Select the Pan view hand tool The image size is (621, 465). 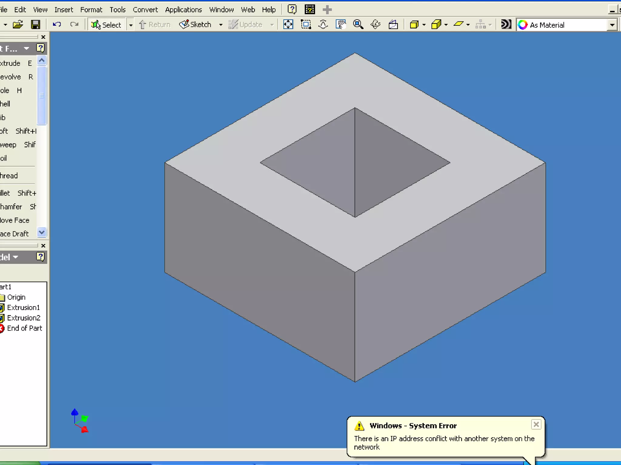341,25
